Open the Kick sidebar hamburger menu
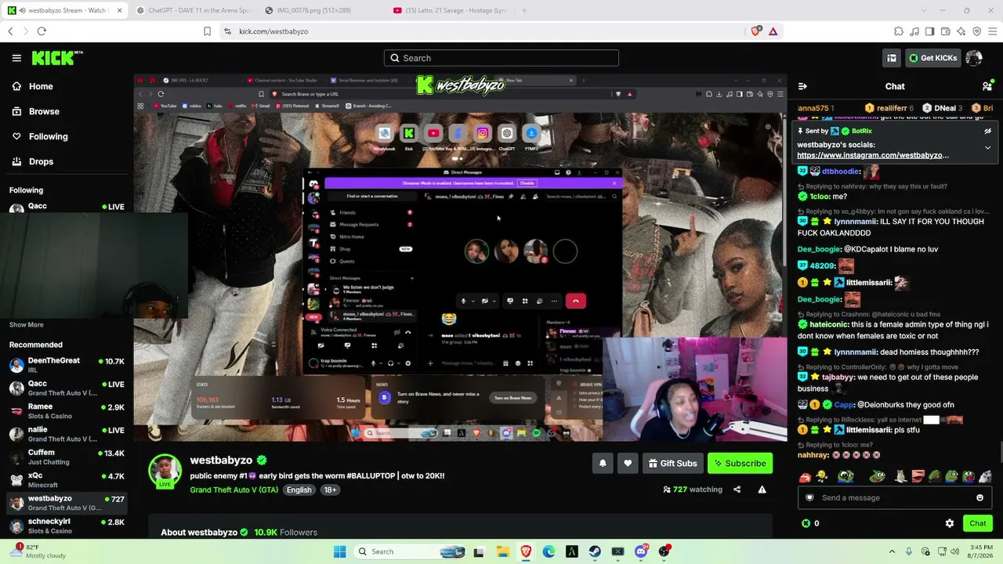This screenshot has width=1003, height=564. tap(16, 58)
